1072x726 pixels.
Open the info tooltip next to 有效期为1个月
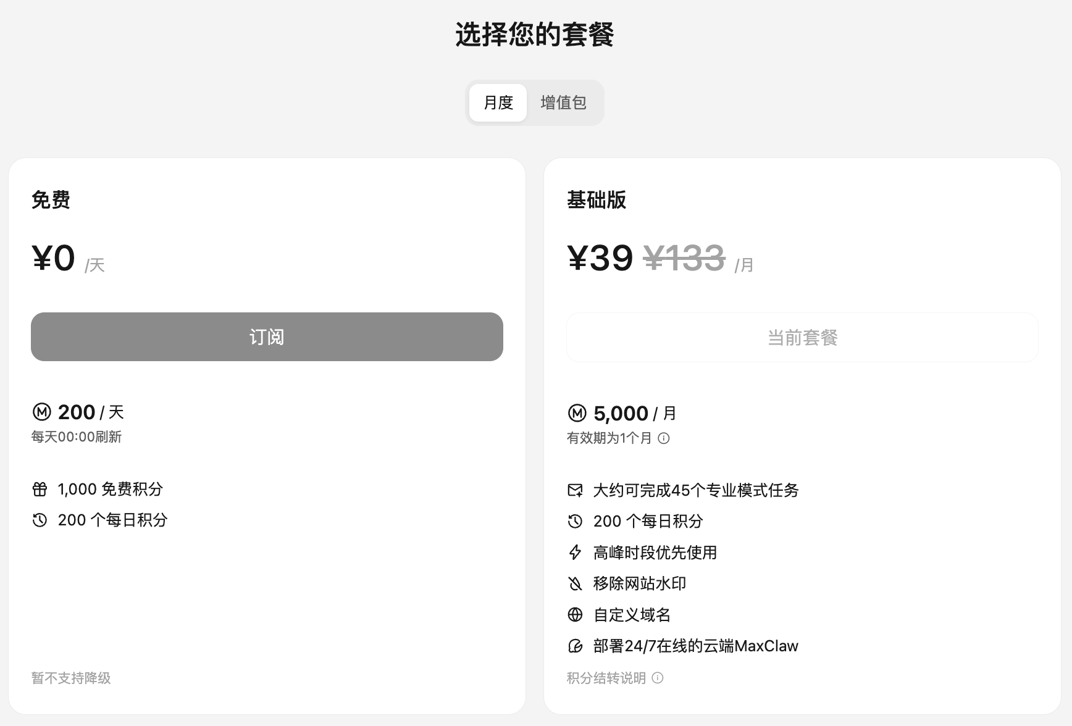pyautogui.click(x=664, y=439)
